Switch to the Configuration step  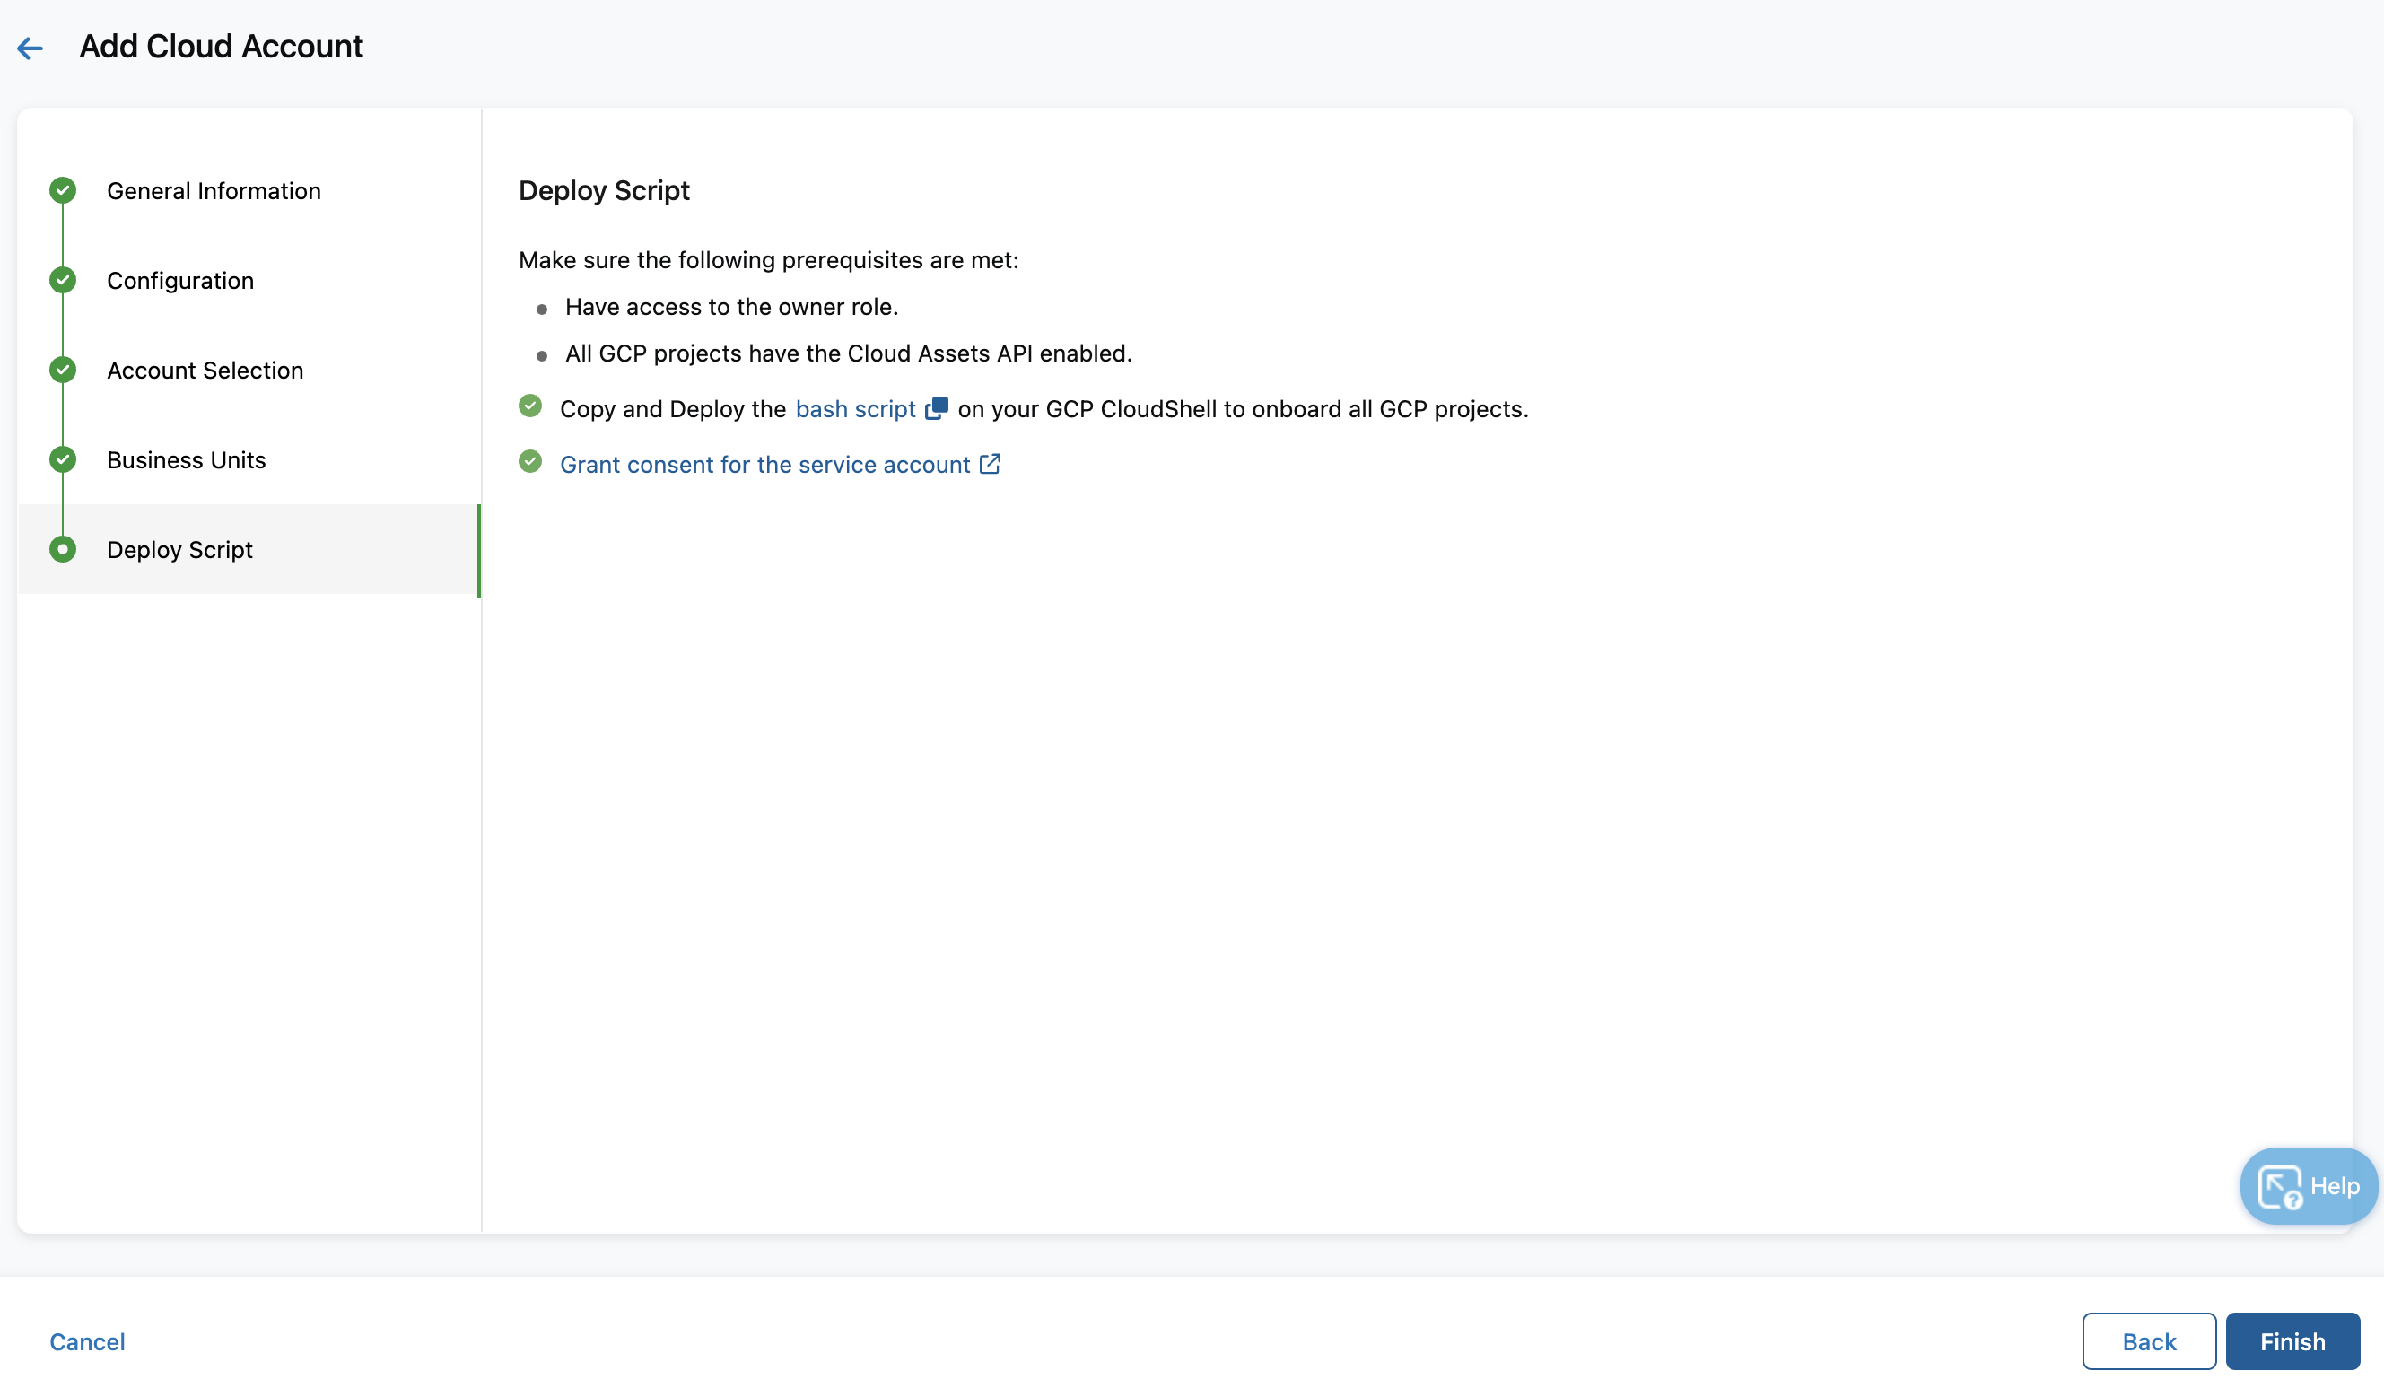[179, 280]
